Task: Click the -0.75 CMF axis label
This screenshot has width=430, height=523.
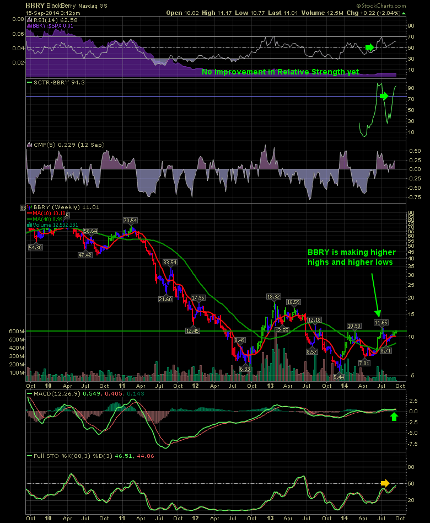Action: point(415,197)
